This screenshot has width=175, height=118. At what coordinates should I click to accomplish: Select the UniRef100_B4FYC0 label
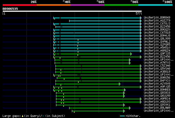157,81
